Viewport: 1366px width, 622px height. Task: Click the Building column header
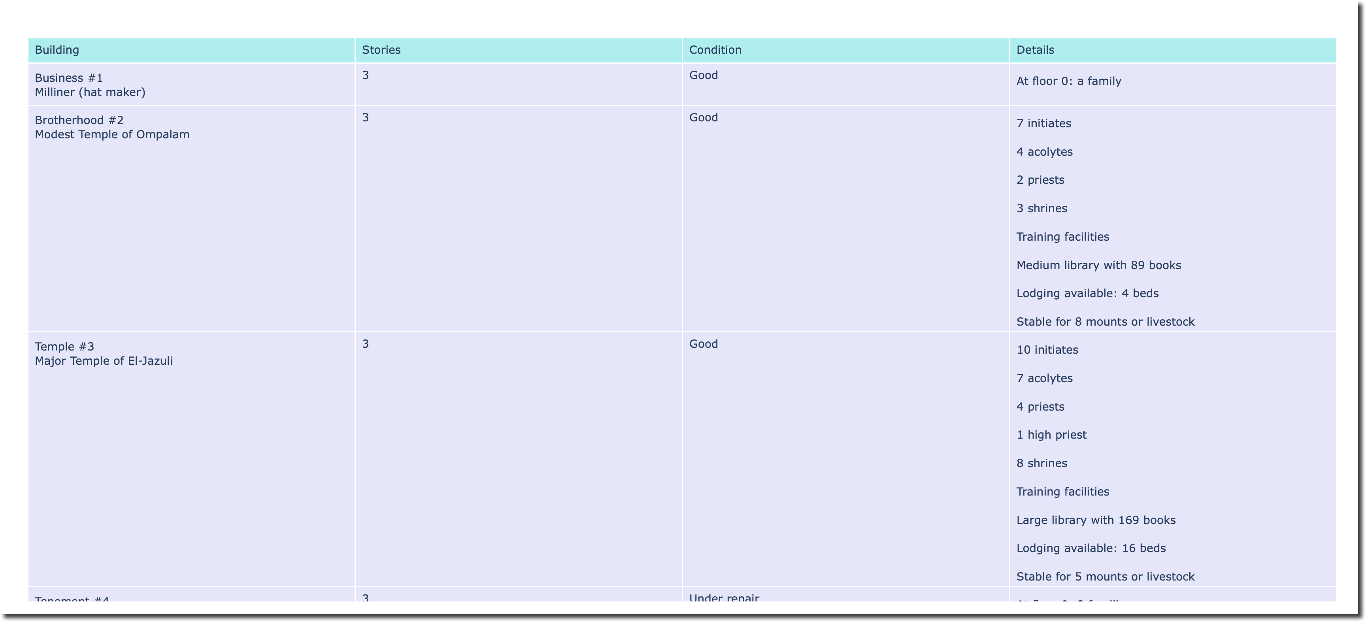57,50
